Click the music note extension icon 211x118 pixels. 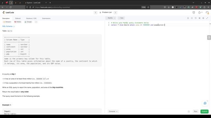189,7
